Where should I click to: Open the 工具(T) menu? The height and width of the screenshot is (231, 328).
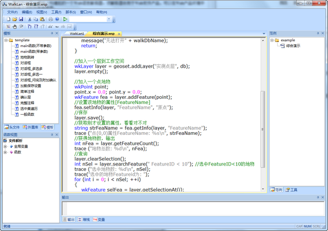[56, 11]
